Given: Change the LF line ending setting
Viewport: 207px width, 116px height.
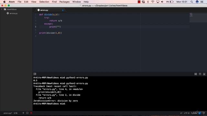Looking at the screenshot, I should tap(181, 113).
